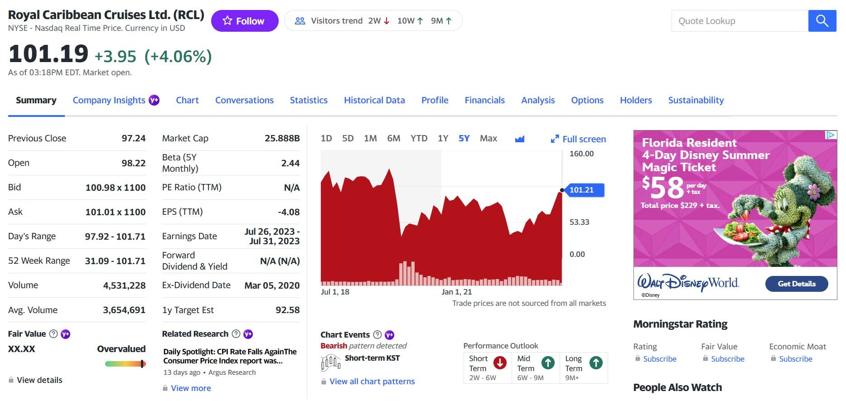Open the Sustainability tab
This screenshot has width=846, height=401.
tap(696, 100)
